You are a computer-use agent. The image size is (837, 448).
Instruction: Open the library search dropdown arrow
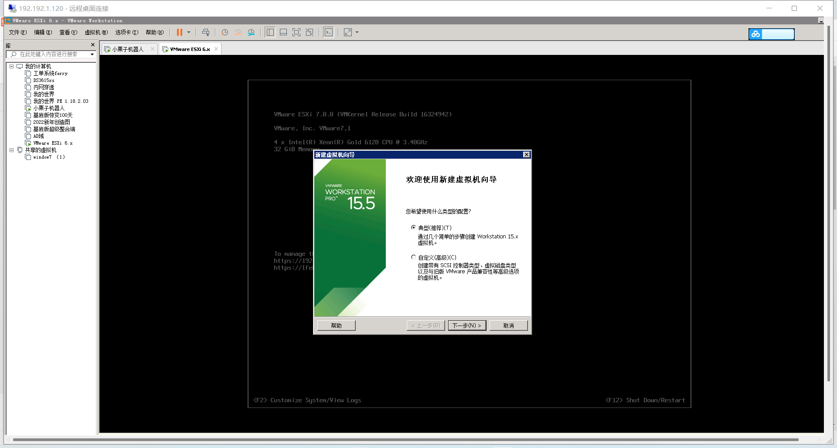pyautogui.click(x=92, y=54)
